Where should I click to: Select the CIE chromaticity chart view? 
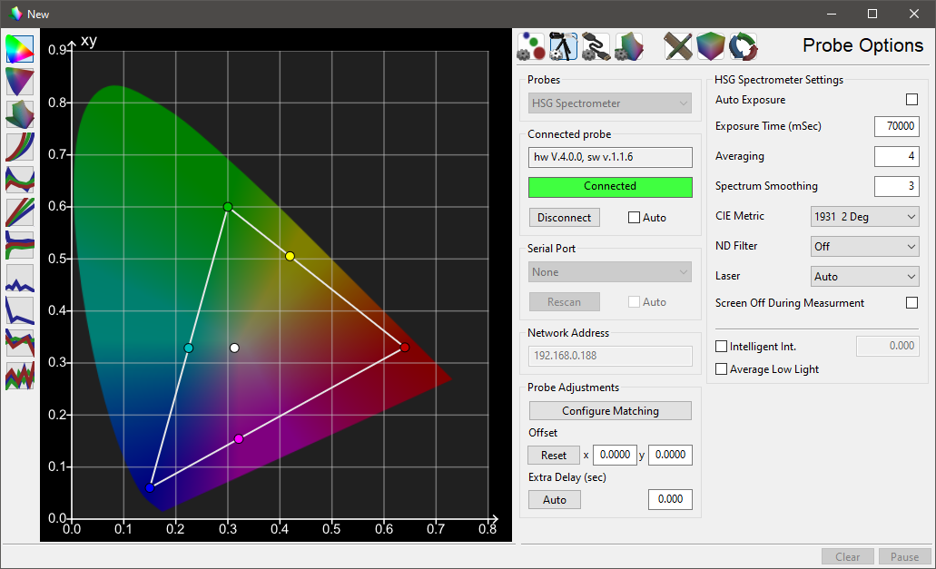[x=20, y=47]
